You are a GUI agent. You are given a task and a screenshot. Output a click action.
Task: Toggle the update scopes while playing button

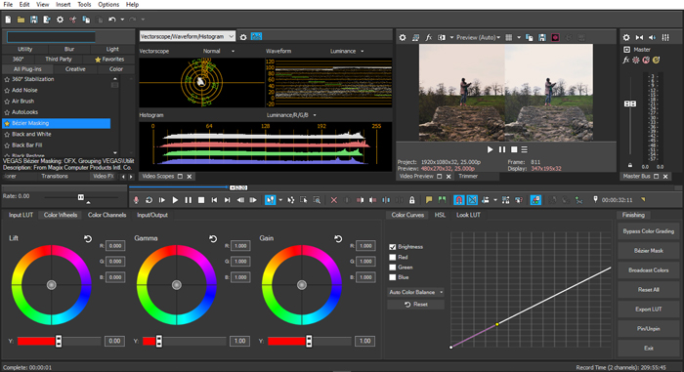click(256, 37)
